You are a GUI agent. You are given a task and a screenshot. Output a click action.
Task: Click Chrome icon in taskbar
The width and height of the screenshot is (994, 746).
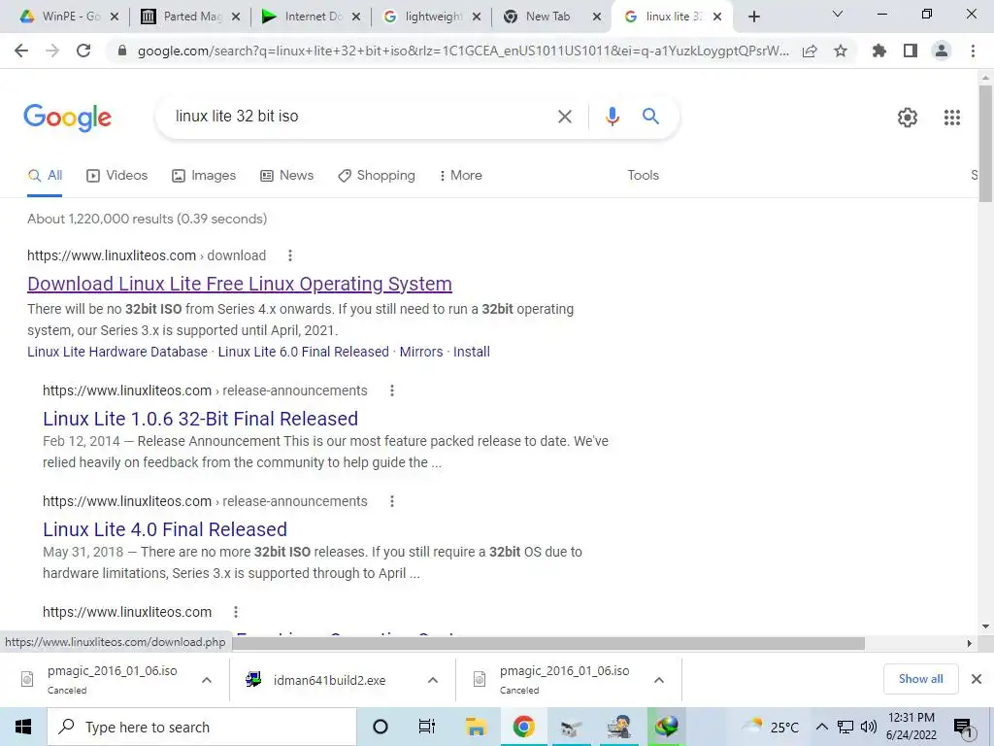pyautogui.click(x=523, y=727)
